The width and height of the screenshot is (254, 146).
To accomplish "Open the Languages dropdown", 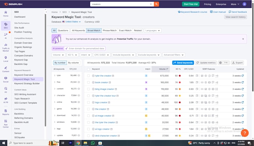I will (x=153, y=31).
